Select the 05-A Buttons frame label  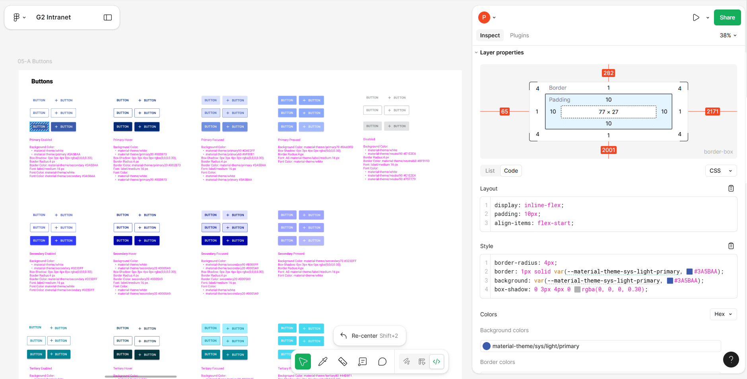pyautogui.click(x=35, y=61)
